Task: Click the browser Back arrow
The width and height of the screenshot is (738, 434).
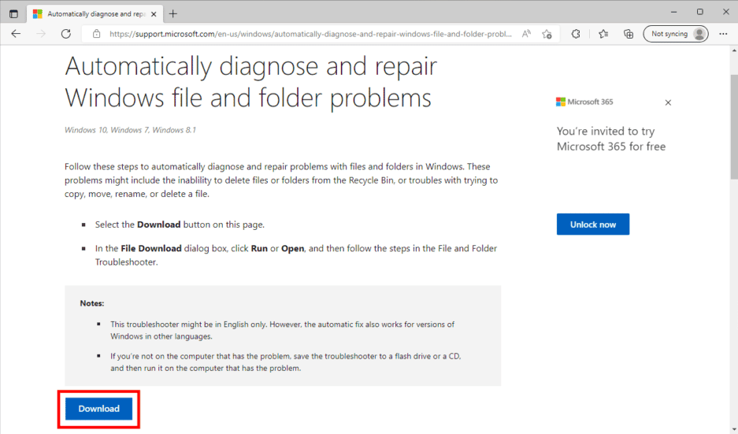Action: point(16,34)
